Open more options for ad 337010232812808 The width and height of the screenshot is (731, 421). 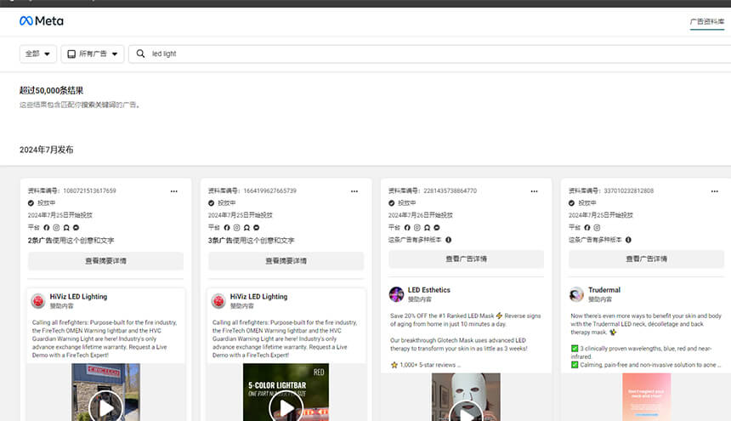[x=715, y=191]
